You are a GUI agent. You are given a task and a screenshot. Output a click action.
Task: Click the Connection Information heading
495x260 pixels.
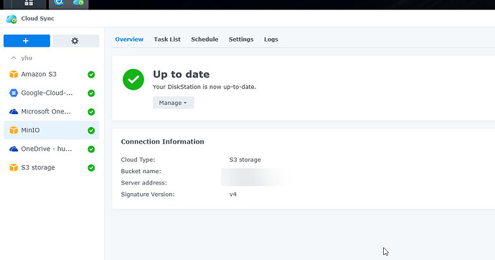click(x=163, y=141)
